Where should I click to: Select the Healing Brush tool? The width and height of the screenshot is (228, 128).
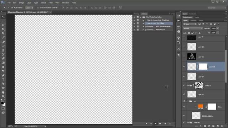coord(3,42)
